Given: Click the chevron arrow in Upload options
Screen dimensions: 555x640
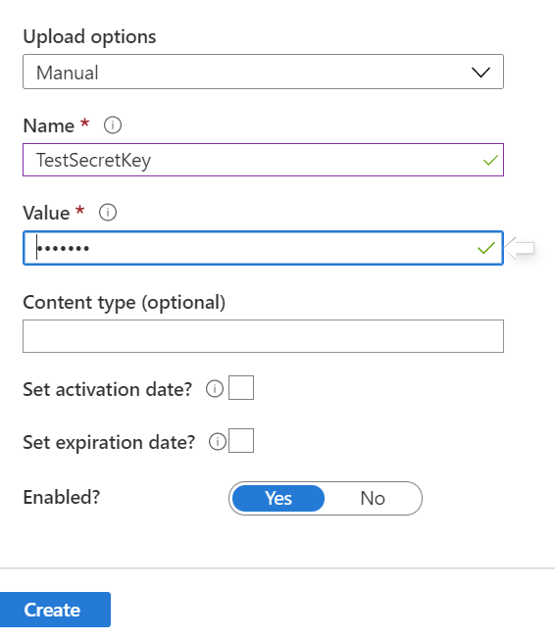Looking at the screenshot, I should point(480,73).
